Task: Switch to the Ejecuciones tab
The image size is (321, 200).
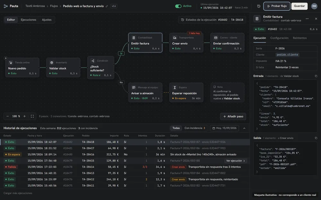Action: point(29,20)
